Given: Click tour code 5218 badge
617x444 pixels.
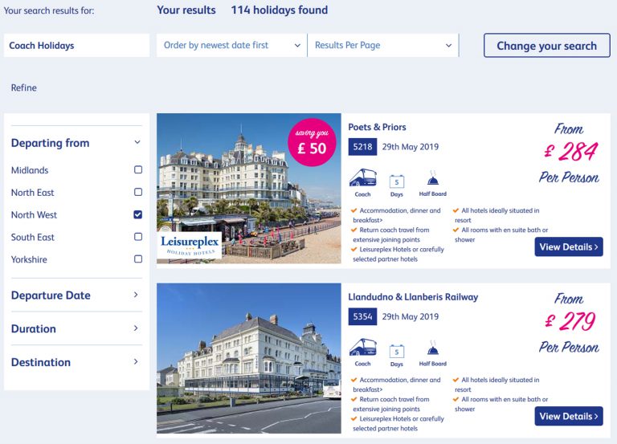Looking at the screenshot, I should 362,147.
